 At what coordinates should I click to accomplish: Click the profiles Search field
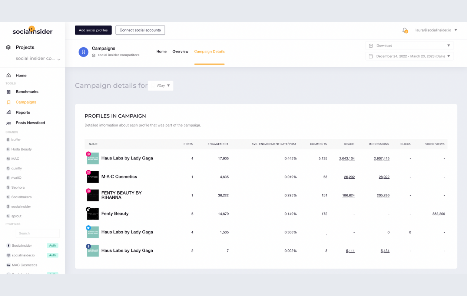pos(37,233)
